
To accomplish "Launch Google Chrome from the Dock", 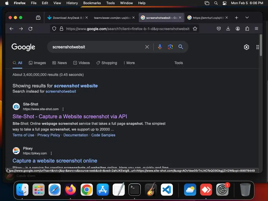I will coord(87,189).
